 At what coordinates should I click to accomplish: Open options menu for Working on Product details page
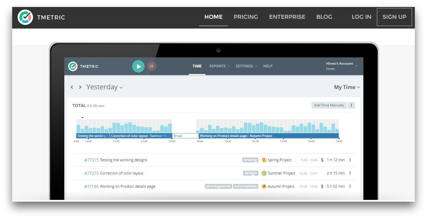coord(350,186)
